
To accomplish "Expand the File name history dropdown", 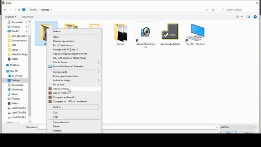I will 216,127.
